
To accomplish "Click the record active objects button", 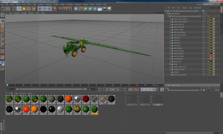I will (130, 89).
